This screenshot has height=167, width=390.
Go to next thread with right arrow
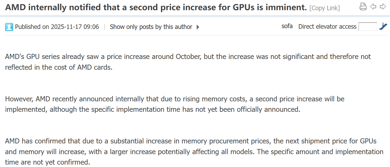pyautogui.click(x=383, y=6)
